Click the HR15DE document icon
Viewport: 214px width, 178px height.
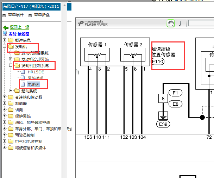tap(23, 72)
